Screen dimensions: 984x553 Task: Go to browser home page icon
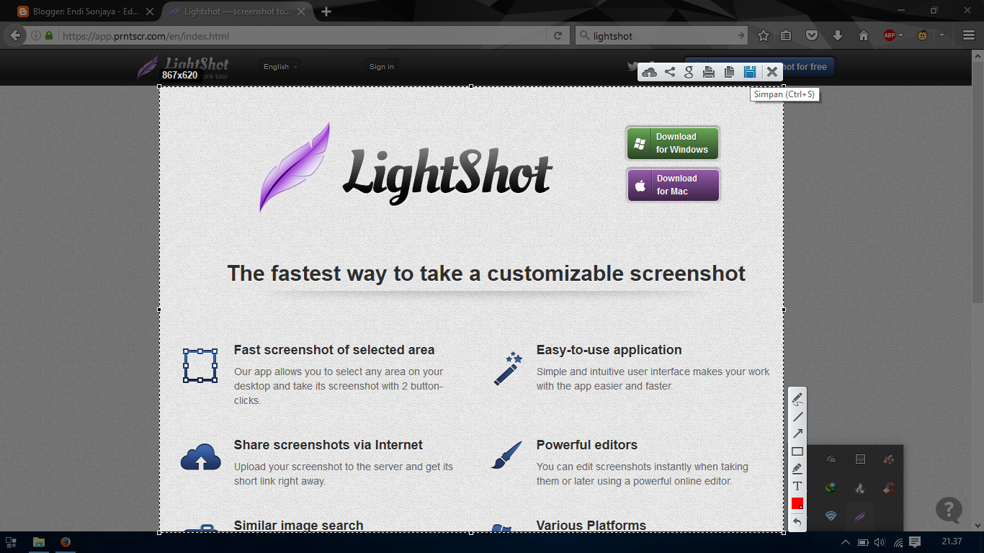(864, 35)
